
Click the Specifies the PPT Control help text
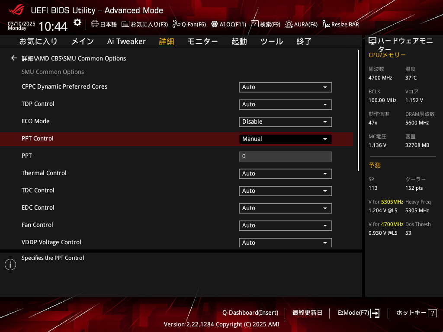pyautogui.click(x=53, y=258)
